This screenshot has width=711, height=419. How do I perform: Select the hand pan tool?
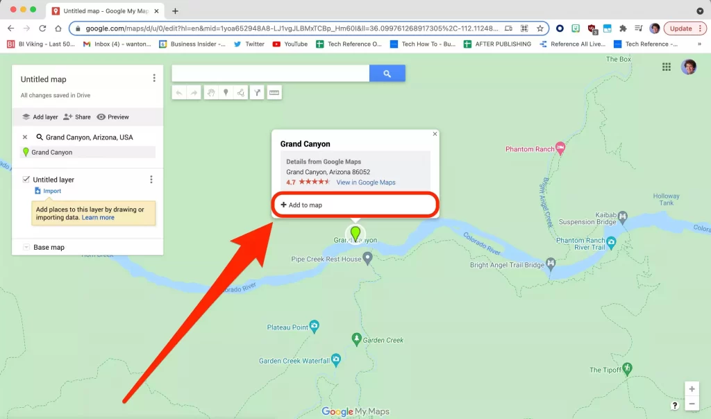click(x=211, y=93)
